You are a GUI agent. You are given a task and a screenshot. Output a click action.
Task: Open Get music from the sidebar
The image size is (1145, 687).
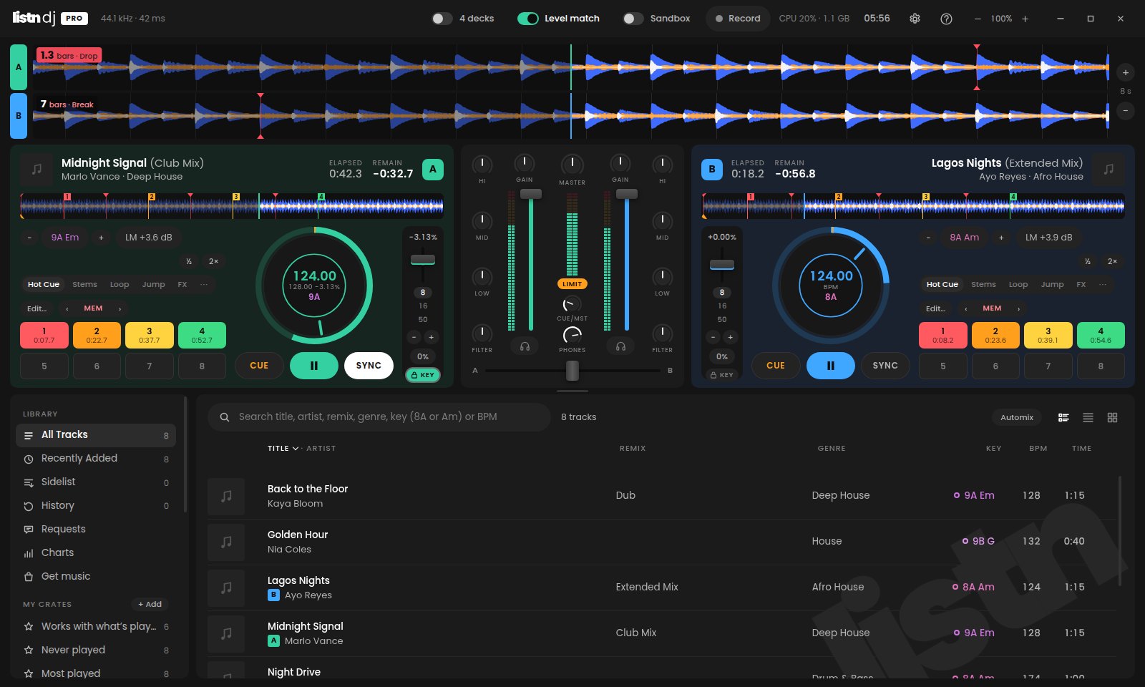click(96, 576)
